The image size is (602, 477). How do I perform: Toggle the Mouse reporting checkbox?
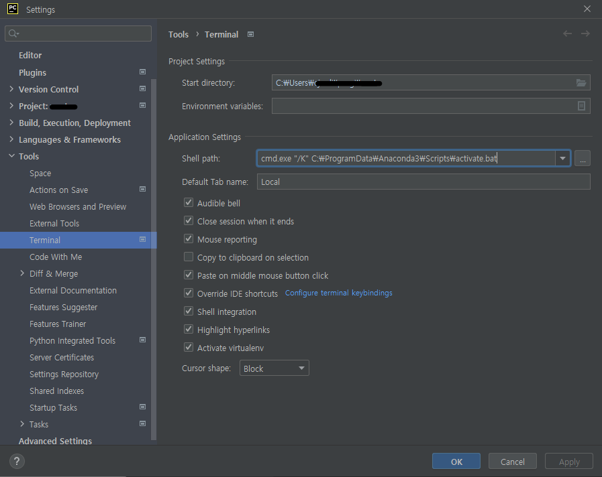[x=189, y=238]
